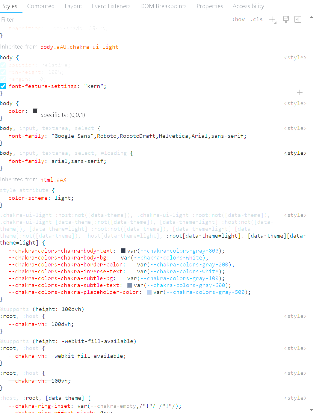Click the body.aAU.chakra-ui-light inherited-from link
The height and width of the screenshot is (413, 313).
pos(79,47)
